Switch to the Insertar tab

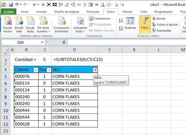tap(41, 12)
